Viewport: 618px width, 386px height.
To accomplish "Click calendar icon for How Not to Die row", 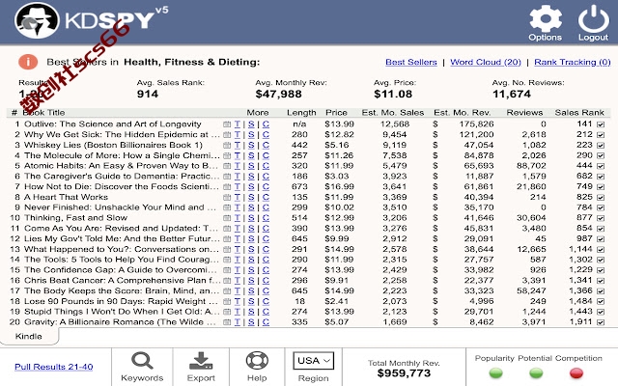I will point(227,186).
